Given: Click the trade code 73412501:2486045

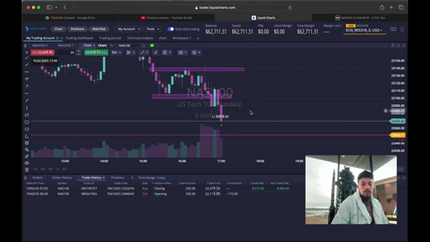Looking at the screenshot, I should coord(120,194).
